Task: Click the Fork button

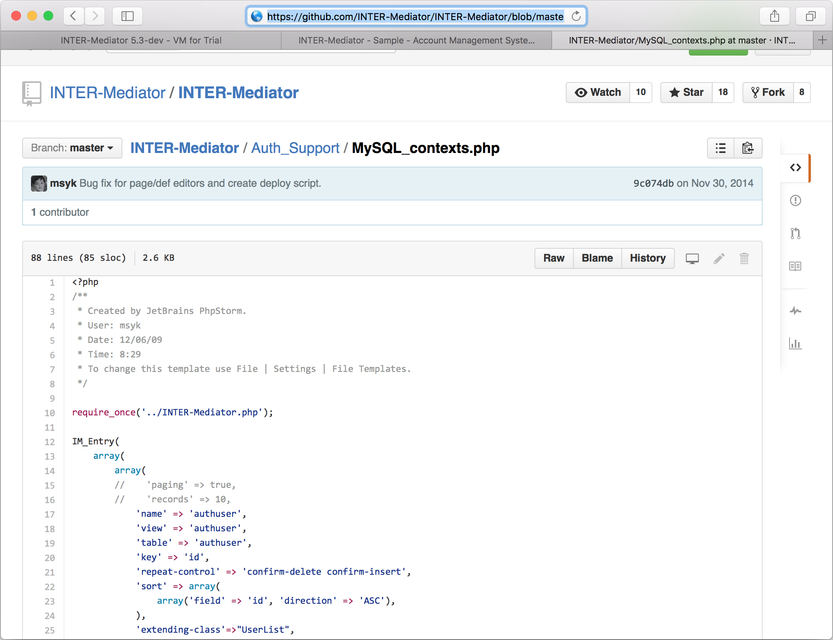Action: [768, 93]
